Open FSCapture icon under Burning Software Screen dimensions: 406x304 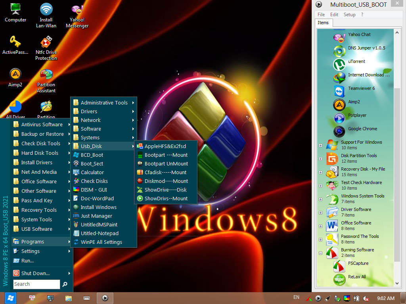click(339, 266)
